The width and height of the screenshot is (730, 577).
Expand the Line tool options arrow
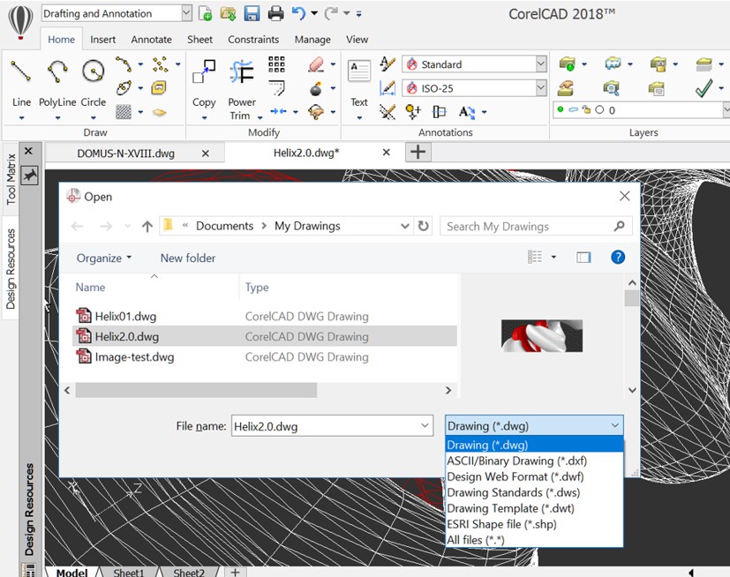point(21,118)
